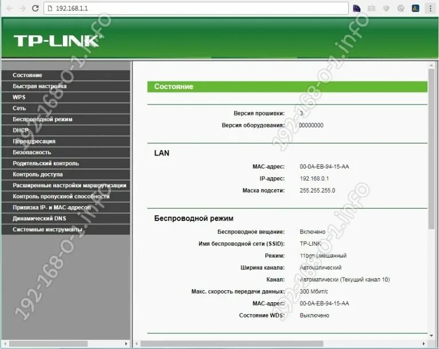The width and height of the screenshot is (439, 349).
Task: Open Системные инструменты menu section
Action: (66, 230)
